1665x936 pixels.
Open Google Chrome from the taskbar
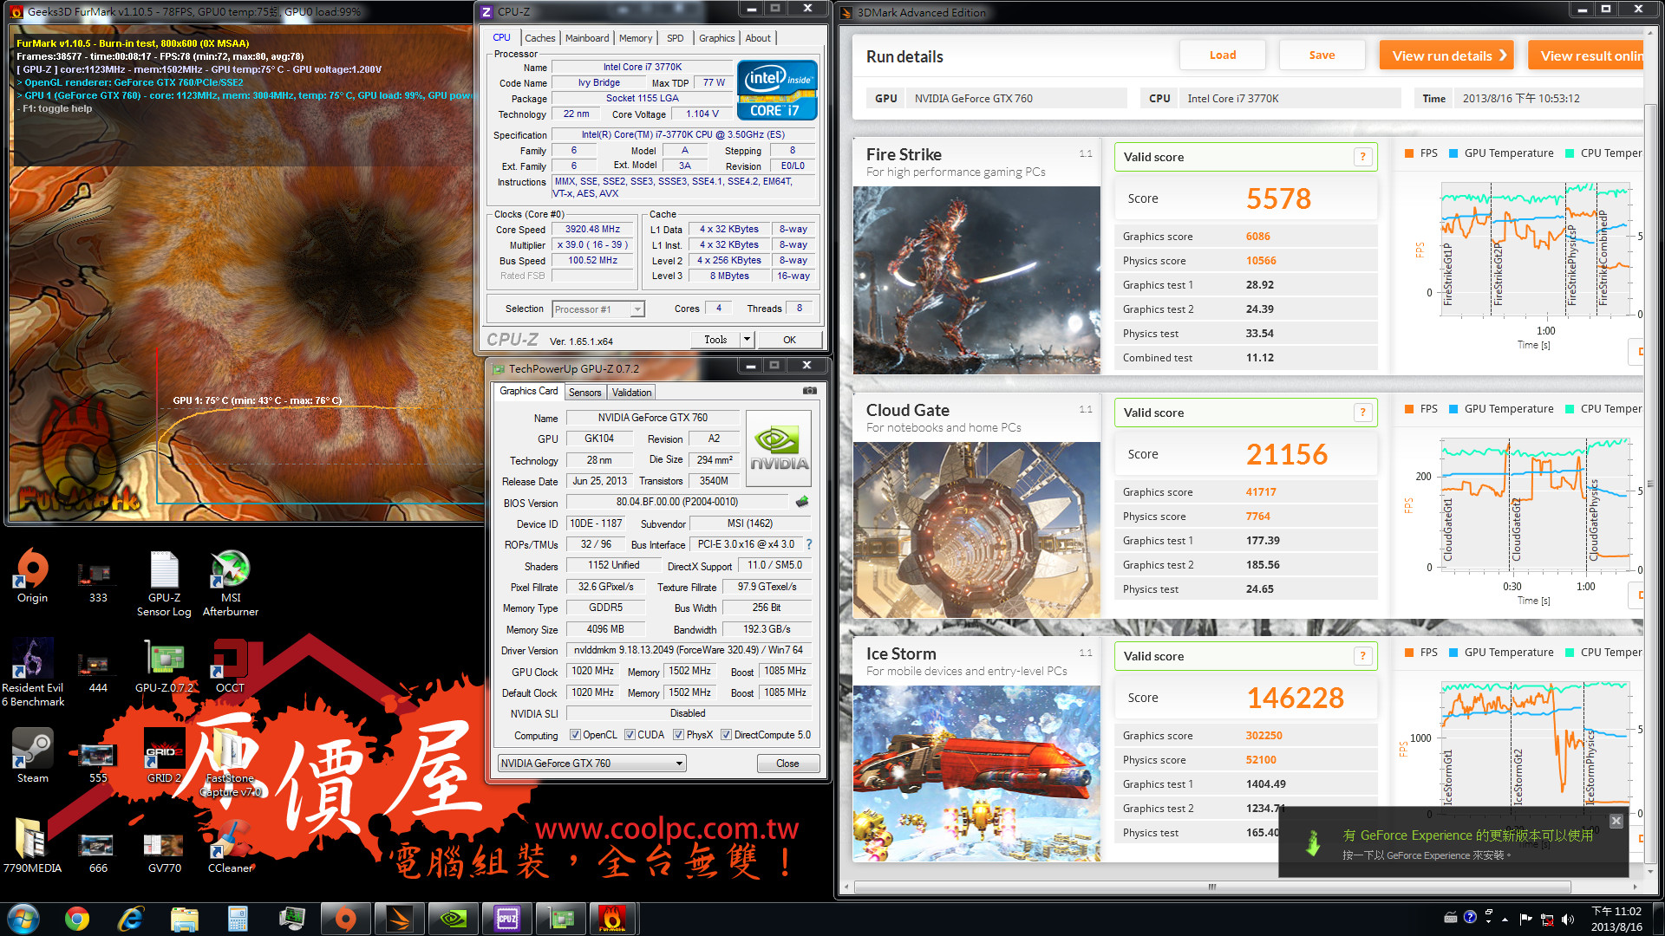pyautogui.click(x=77, y=918)
